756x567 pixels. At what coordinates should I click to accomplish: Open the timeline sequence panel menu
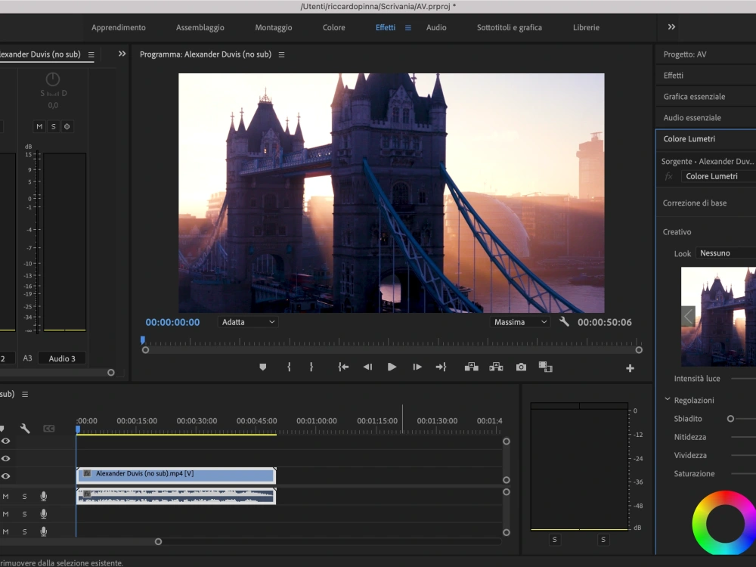25,395
